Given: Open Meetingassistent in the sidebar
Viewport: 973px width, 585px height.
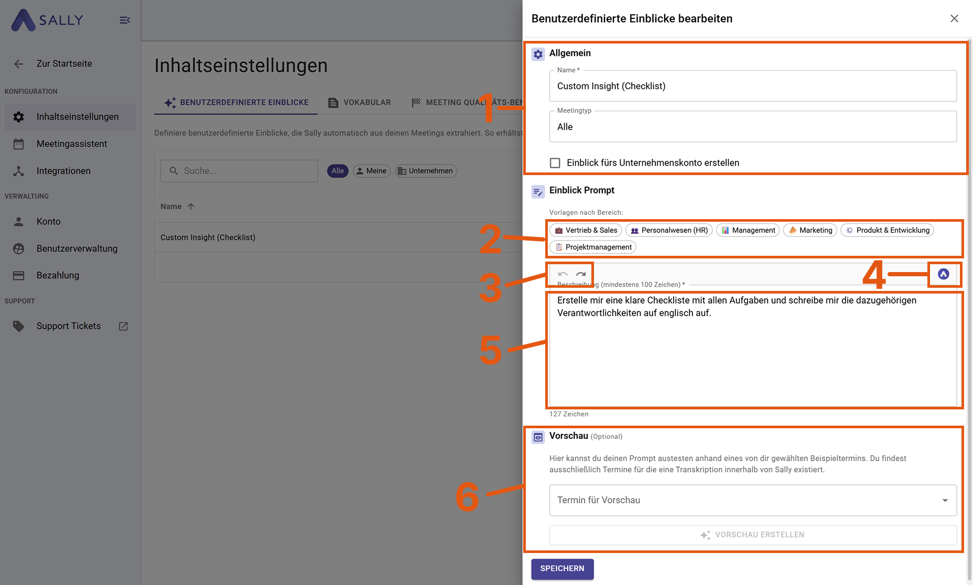Looking at the screenshot, I should pos(71,144).
